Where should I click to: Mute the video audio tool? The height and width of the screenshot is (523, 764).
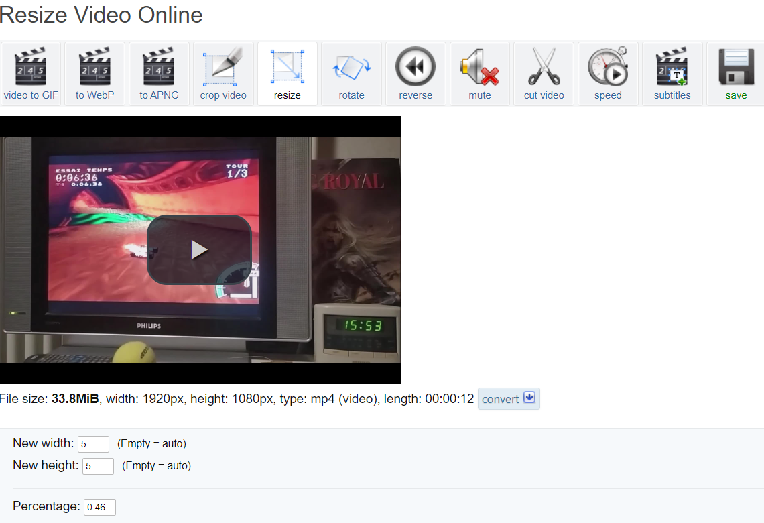(479, 74)
